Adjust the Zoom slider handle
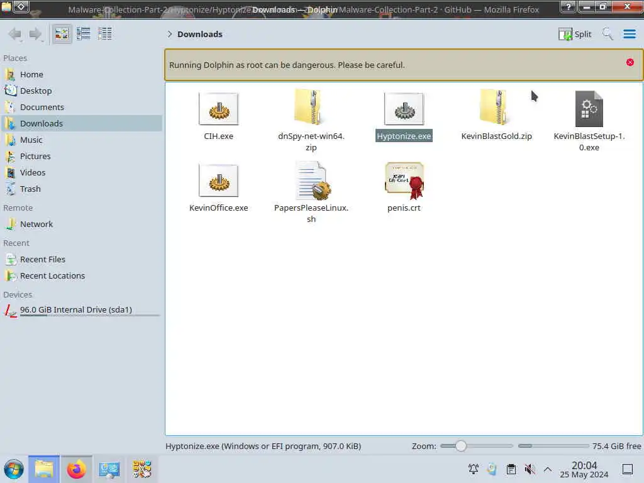This screenshot has width=644, height=483. tap(461, 446)
